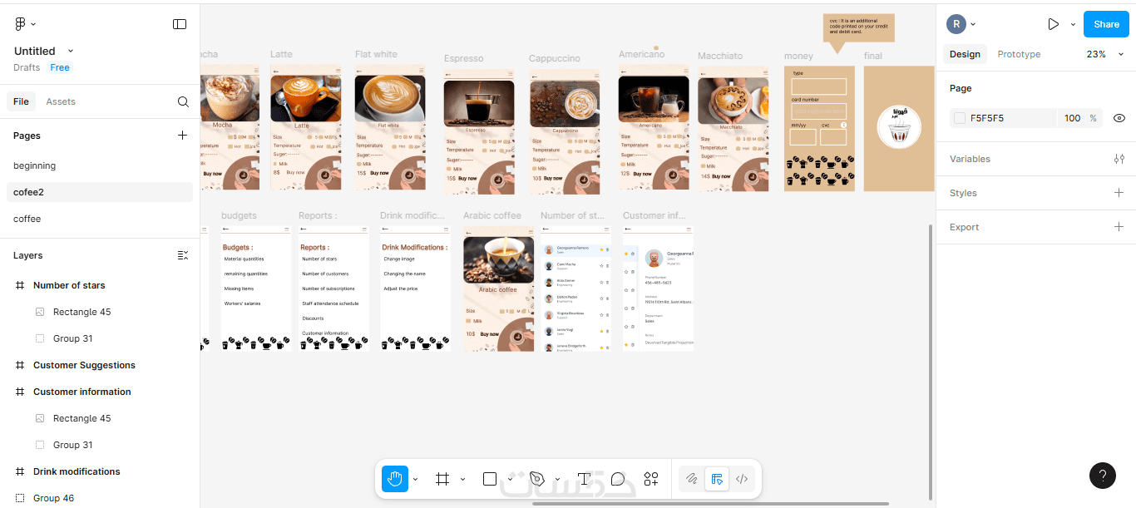1136x508 pixels.
Task: Click the canvas horizontal scrollbar
Action: point(711,504)
